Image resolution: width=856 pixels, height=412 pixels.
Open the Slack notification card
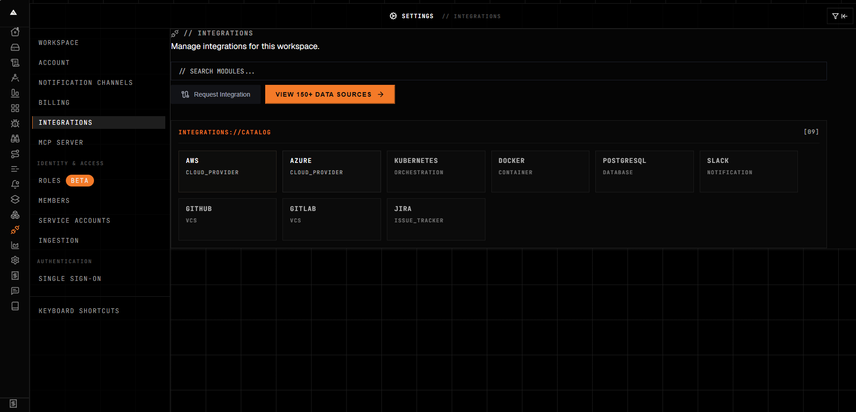(x=749, y=172)
